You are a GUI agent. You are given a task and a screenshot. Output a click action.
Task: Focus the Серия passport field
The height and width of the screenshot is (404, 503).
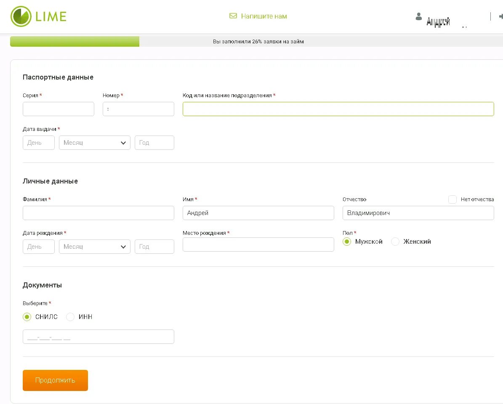click(59, 109)
